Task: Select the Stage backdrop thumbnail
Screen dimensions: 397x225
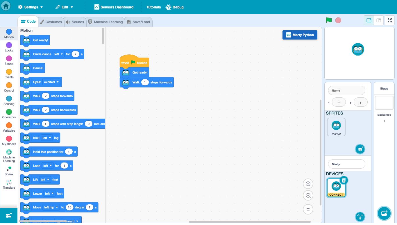Action: (384, 103)
